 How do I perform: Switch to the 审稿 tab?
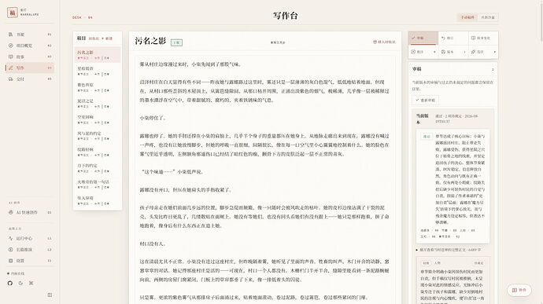click(423, 38)
